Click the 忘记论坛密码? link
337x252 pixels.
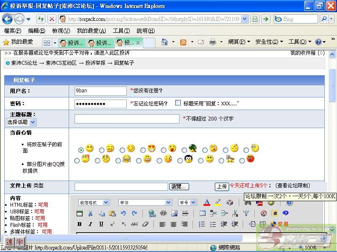150,104
